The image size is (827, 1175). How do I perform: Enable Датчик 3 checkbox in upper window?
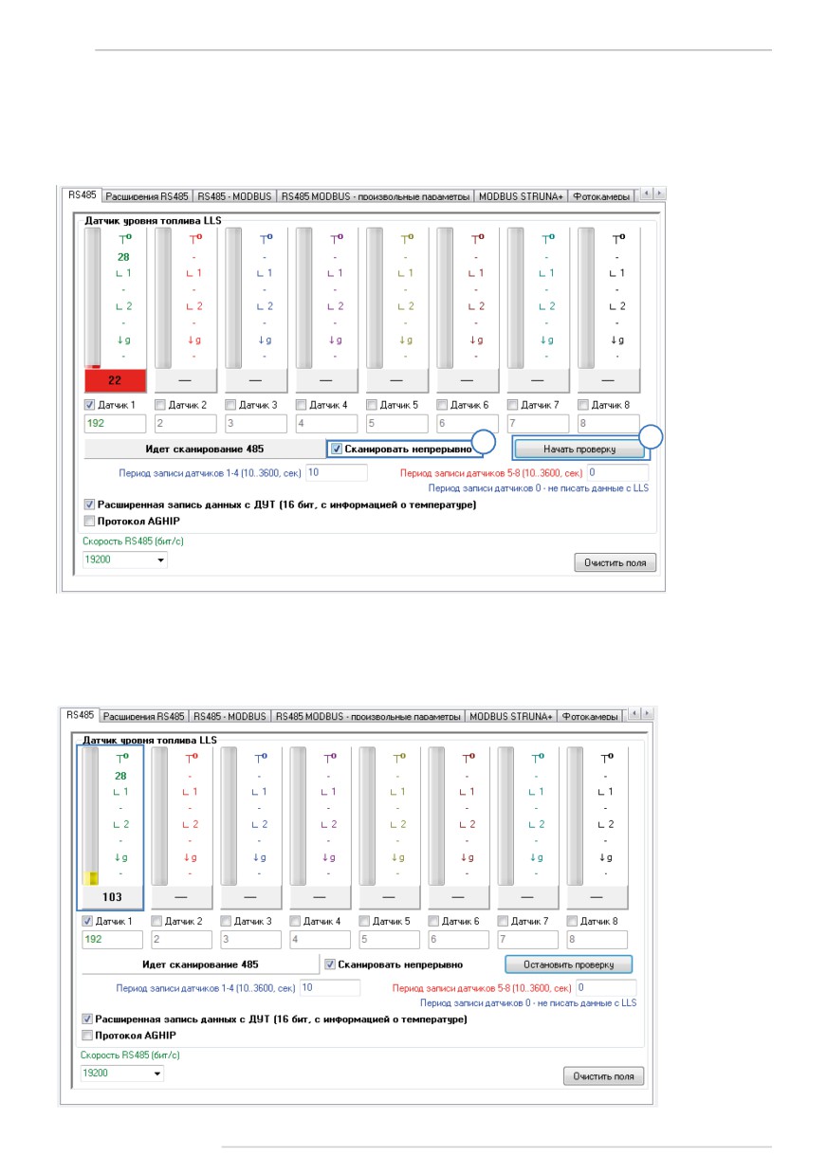tap(230, 405)
